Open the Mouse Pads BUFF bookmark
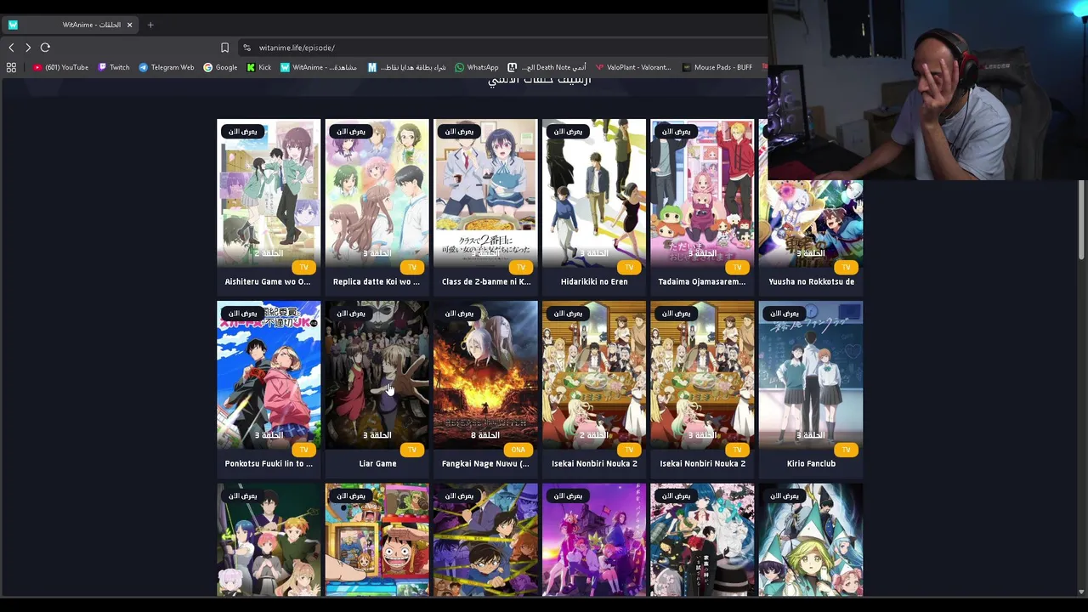 click(717, 67)
